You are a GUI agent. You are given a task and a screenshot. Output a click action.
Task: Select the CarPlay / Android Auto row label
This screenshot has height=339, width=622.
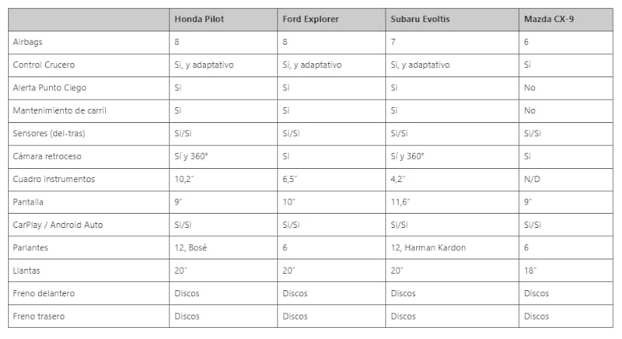pyautogui.click(x=58, y=225)
